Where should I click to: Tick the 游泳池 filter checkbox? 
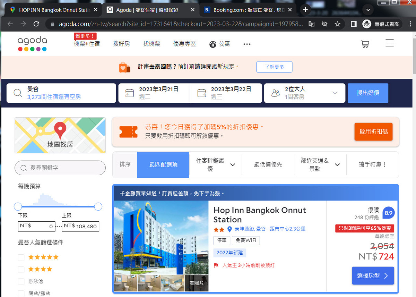click(x=21, y=281)
